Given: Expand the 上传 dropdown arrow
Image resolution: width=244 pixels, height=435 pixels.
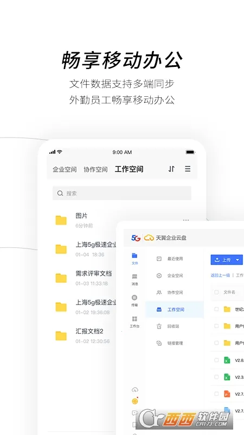Looking at the screenshot, I should 237,260.
